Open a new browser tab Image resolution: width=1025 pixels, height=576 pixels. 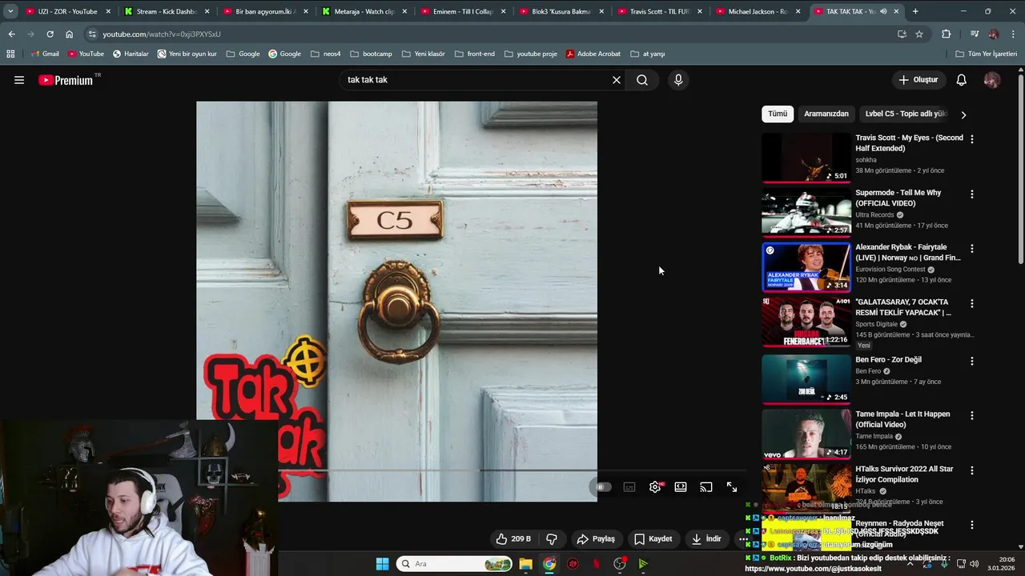[x=915, y=11]
